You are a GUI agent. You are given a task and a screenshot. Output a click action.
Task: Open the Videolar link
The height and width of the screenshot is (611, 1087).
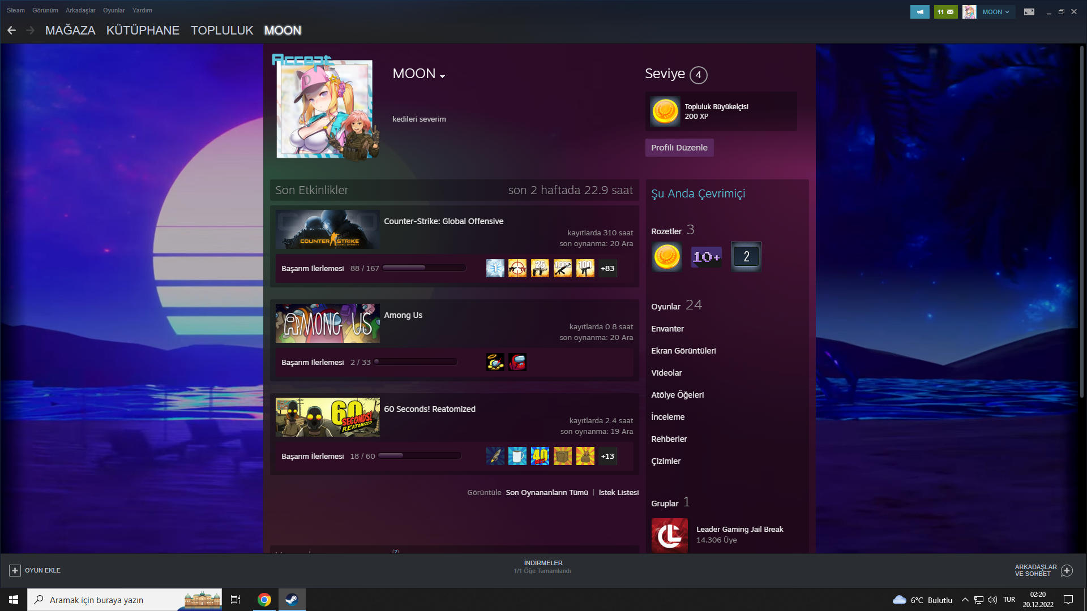coord(666,373)
